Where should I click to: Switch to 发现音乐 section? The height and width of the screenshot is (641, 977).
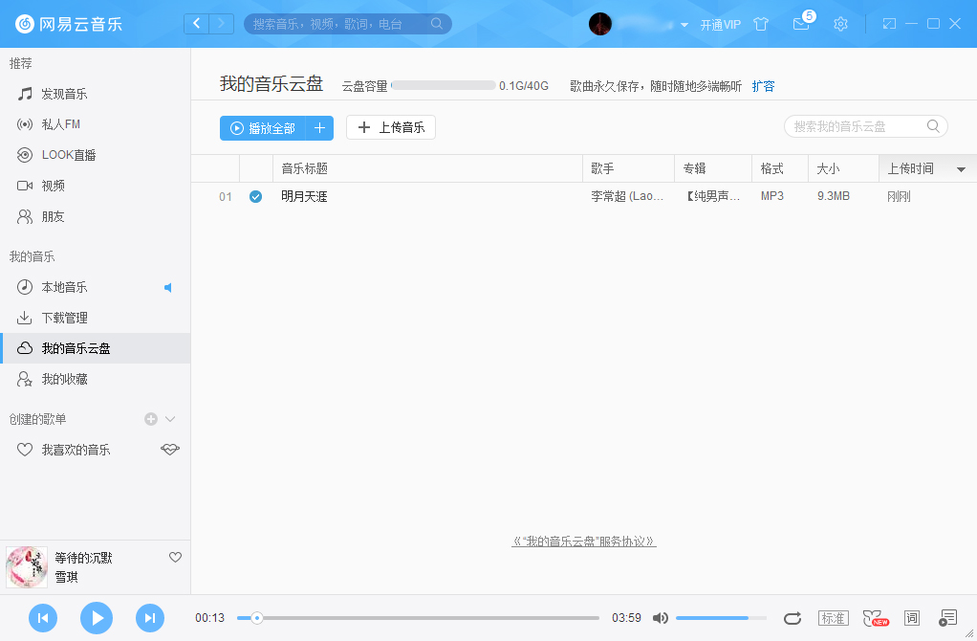pyautogui.click(x=62, y=93)
